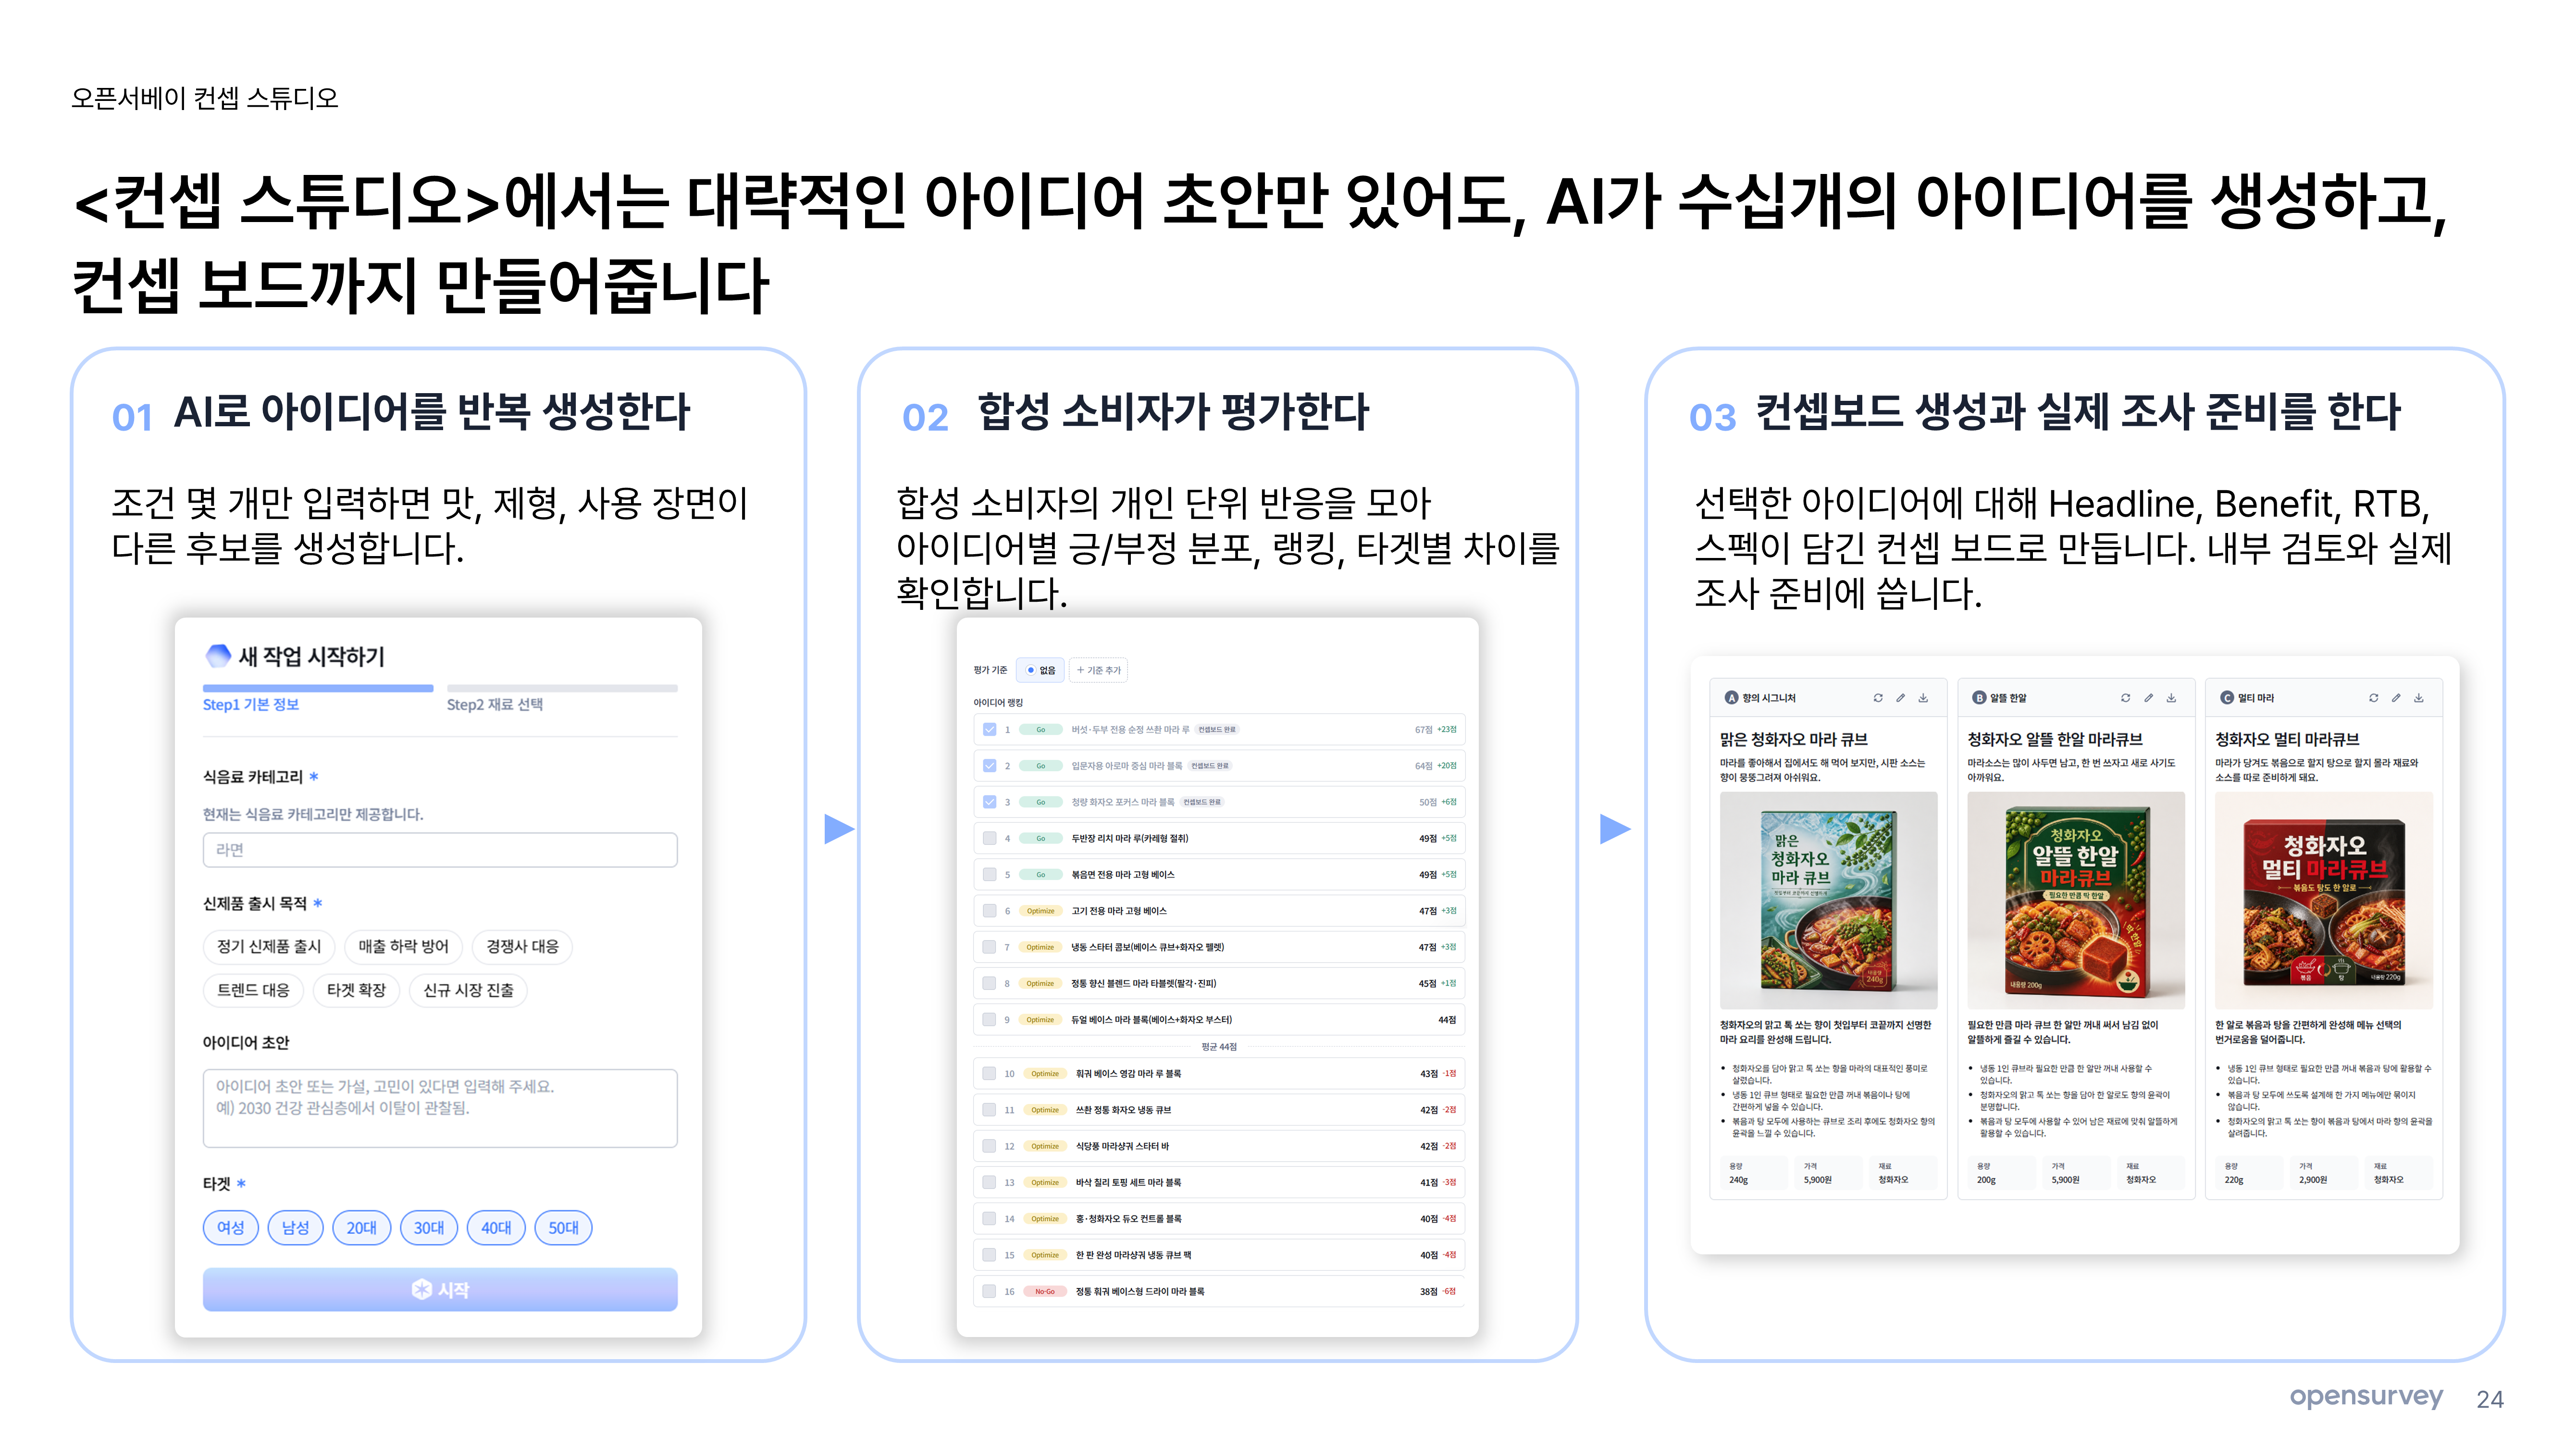
Task: Select idea row 바삭 칠리 토핑 세트 마라 블록
Action: pos(1219,1182)
